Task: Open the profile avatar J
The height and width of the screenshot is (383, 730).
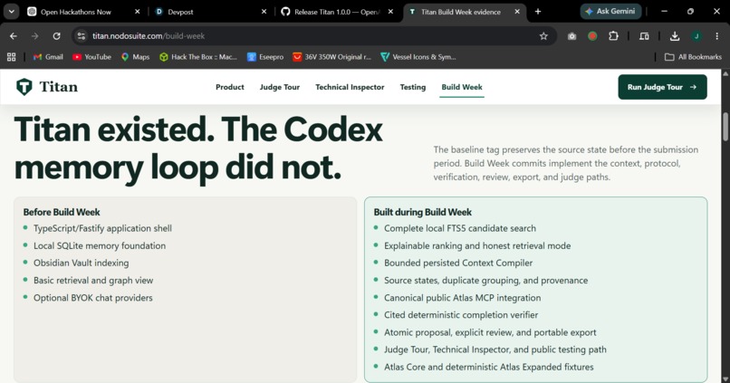Action: tap(696, 36)
